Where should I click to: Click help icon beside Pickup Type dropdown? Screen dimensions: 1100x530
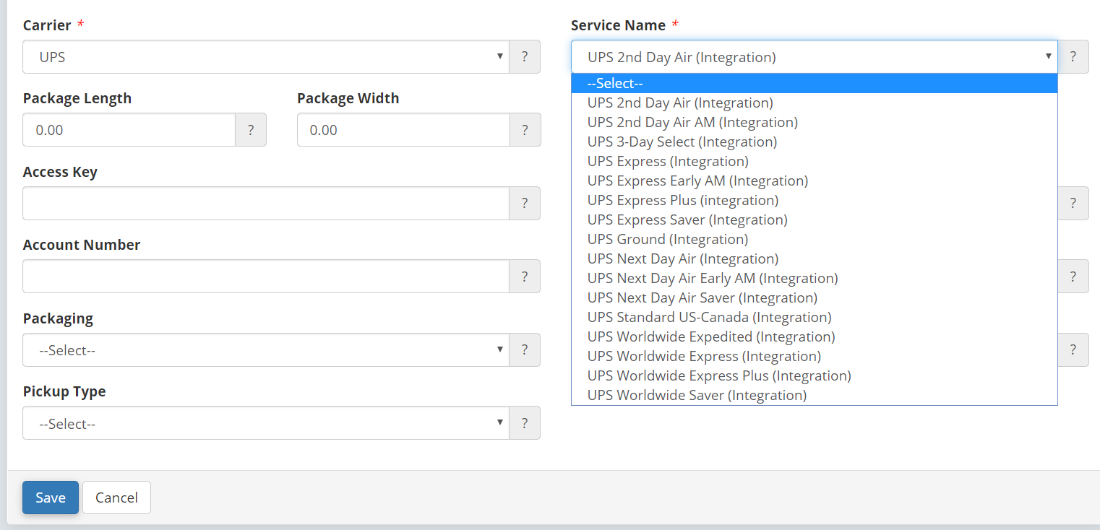click(524, 423)
